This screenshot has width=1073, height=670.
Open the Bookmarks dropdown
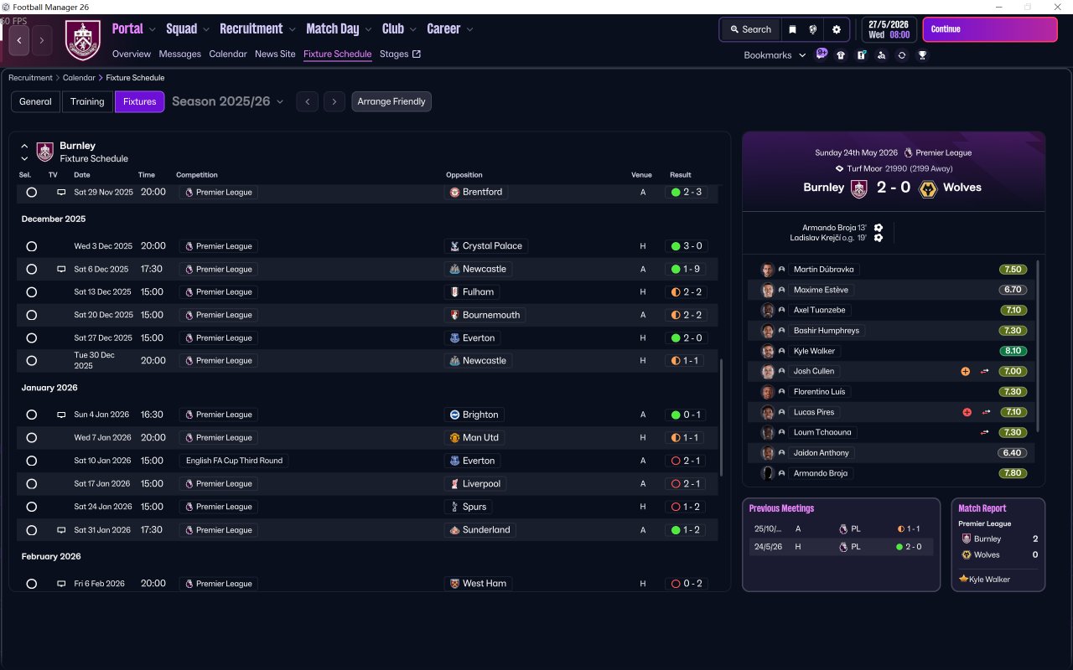(x=775, y=55)
